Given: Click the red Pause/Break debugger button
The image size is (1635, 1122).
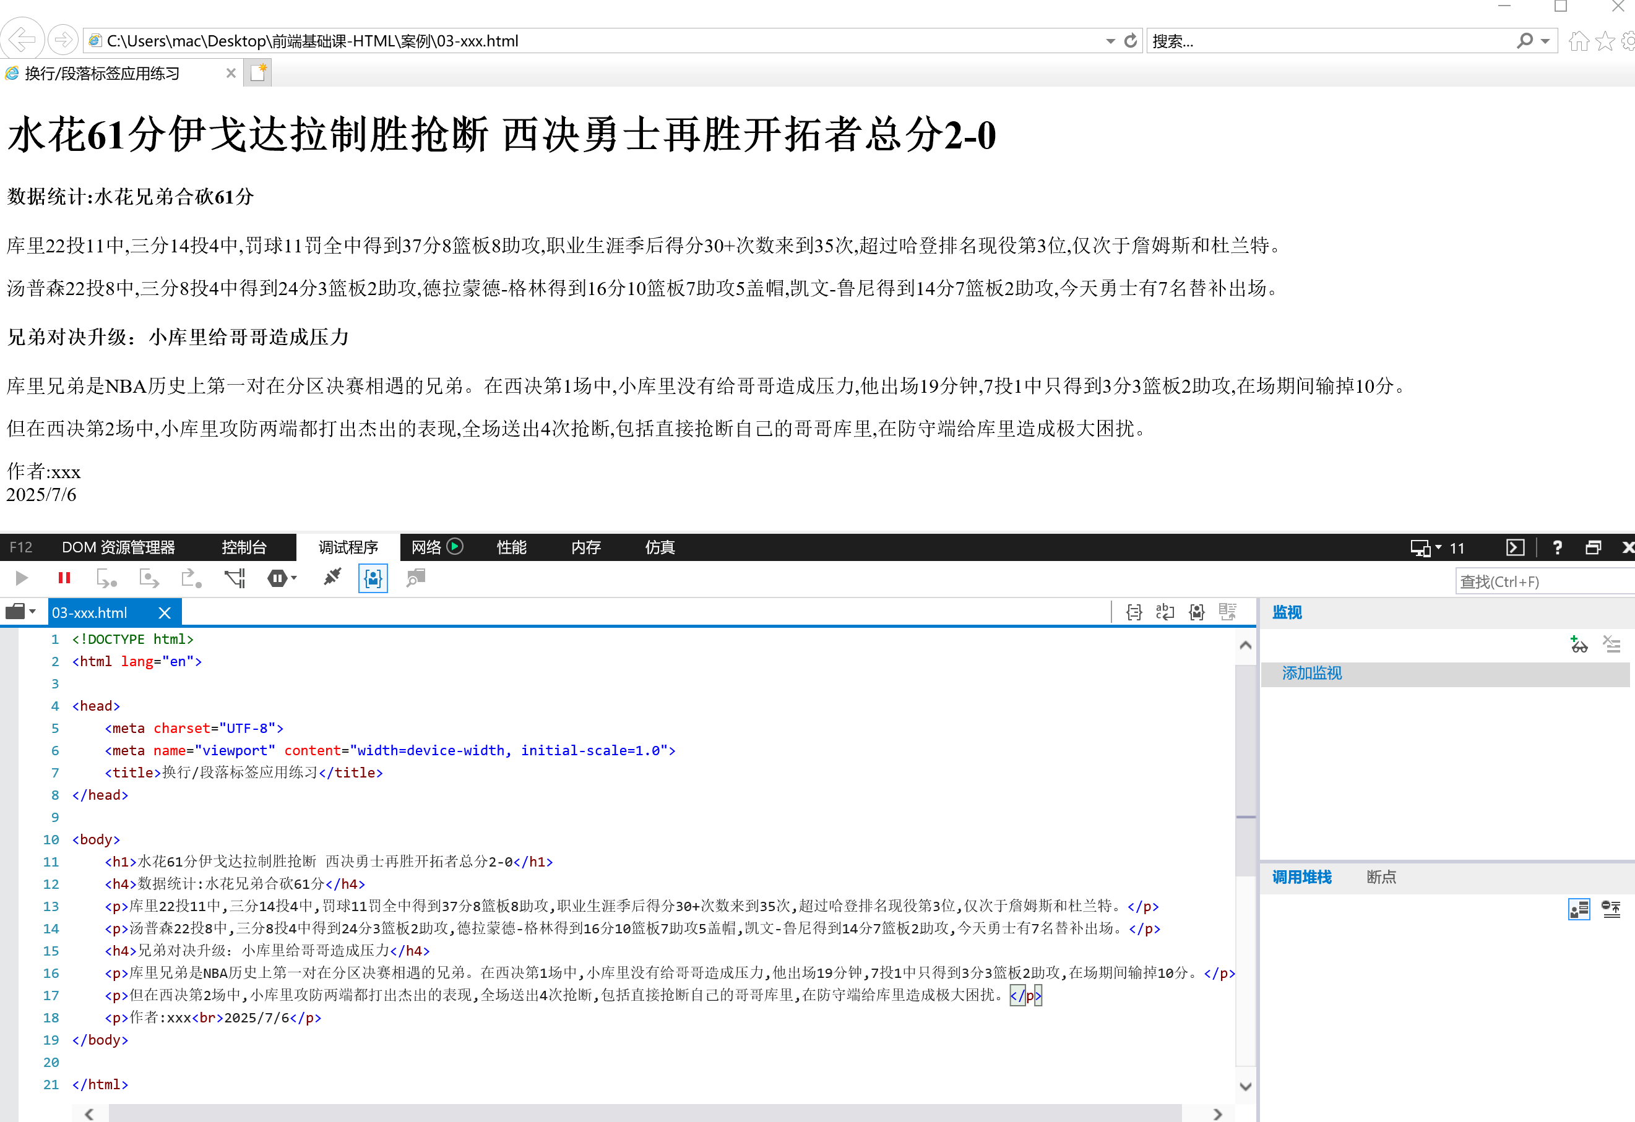Looking at the screenshot, I should coord(64,578).
